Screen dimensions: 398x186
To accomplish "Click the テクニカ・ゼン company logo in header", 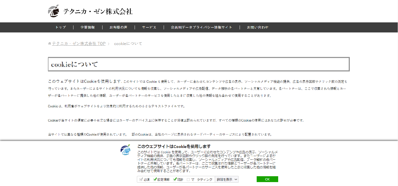I will [x=53, y=11].
